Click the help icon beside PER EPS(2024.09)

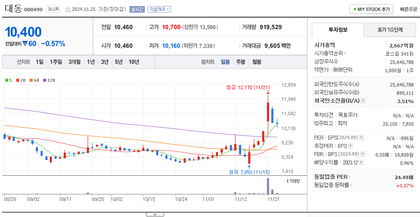coord(361,138)
